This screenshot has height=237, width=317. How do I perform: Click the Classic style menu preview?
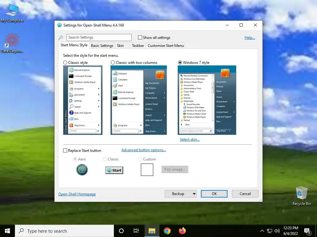(83, 100)
